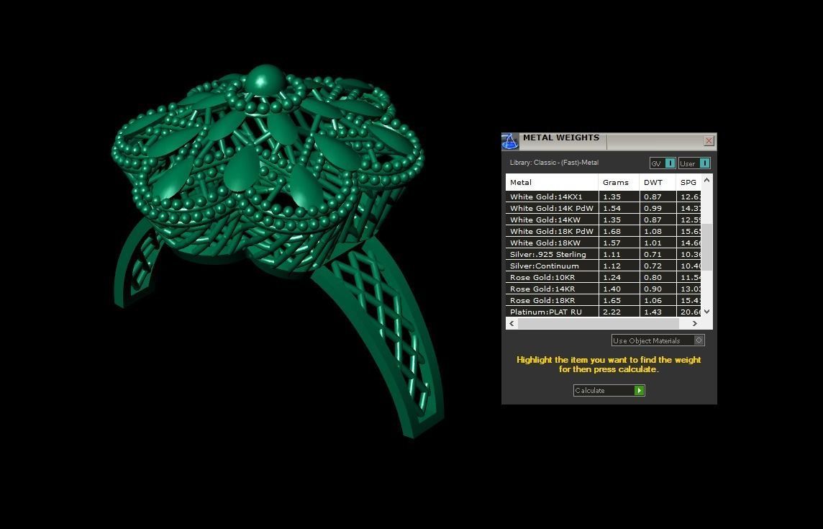Select the Rose Gold:18KR row
823x529 pixels.
(603, 300)
